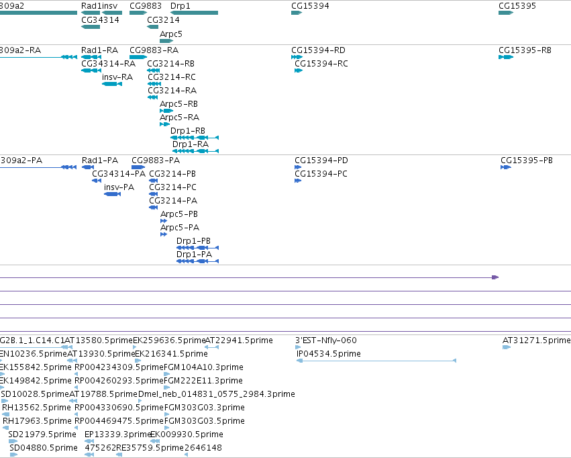
Task: Open the RP004234309.5prime EST label
Action: click(119, 367)
